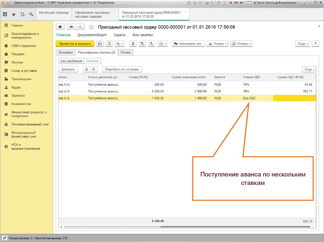Viewport: 324px width, 242px height.
Task: Open the 'Печать' dropdown button
Action: (217, 44)
